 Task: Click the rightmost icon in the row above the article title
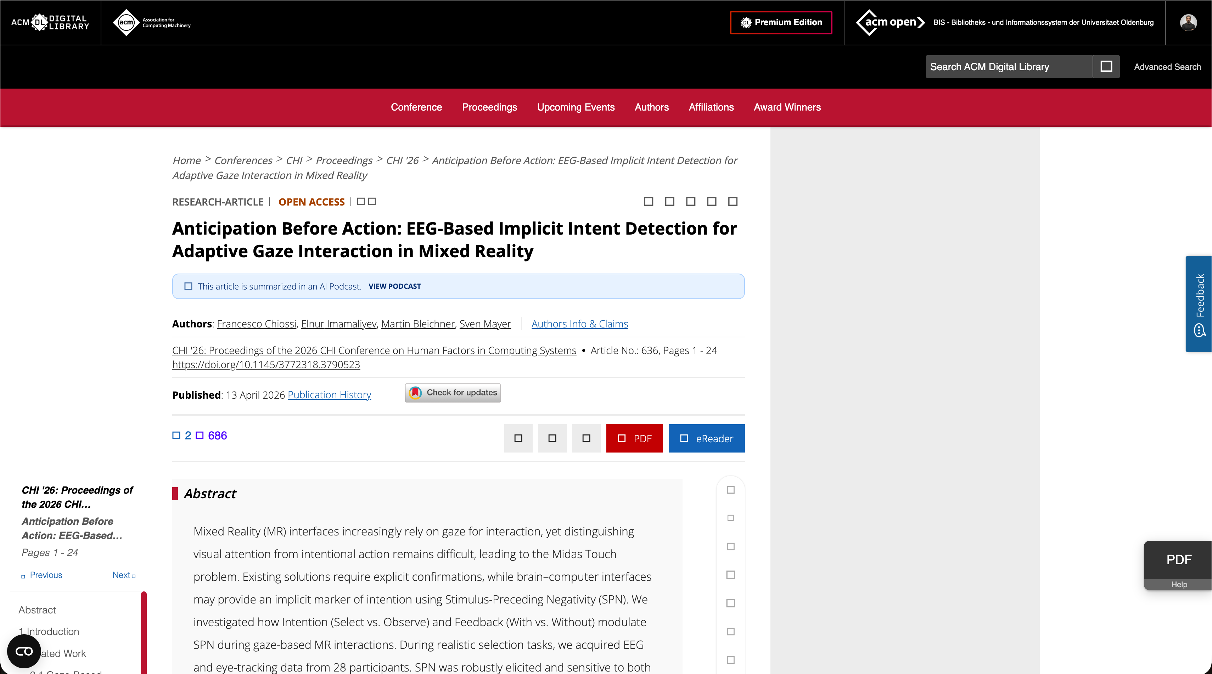click(x=733, y=201)
